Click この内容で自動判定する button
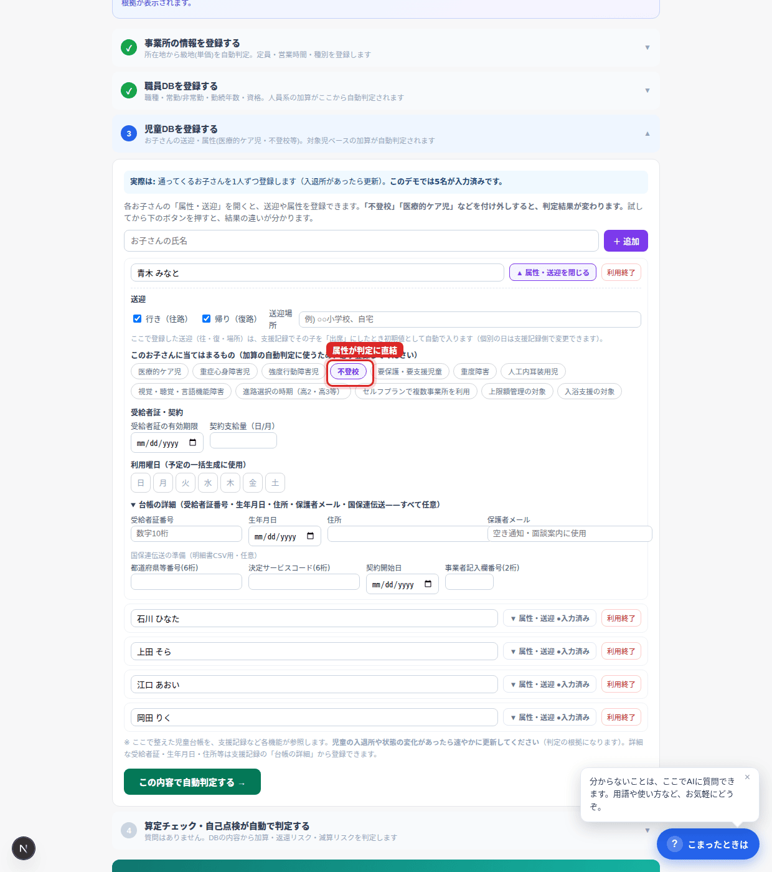 [192, 782]
